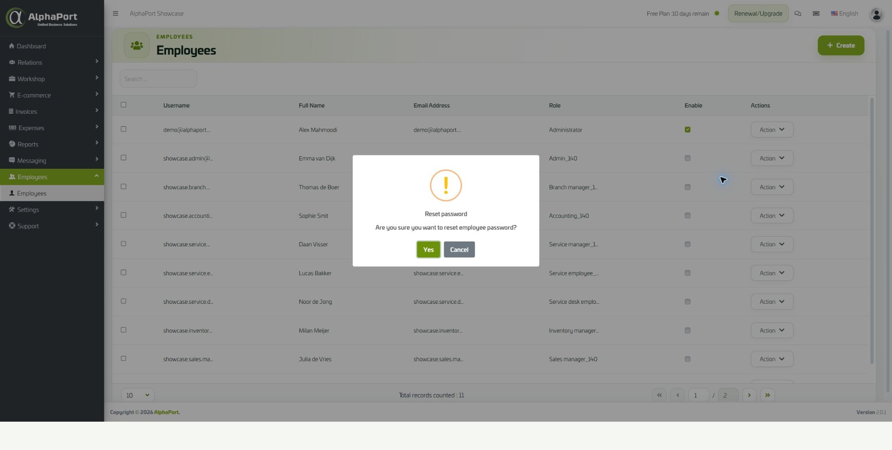Screen dimensions: 892x450
Task: Select the row checkbox for Alex Mahmoodi
Action: (x=123, y=129)
